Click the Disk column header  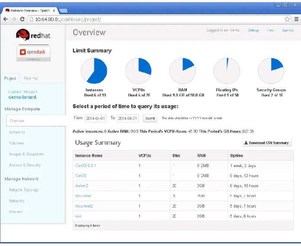176,155
